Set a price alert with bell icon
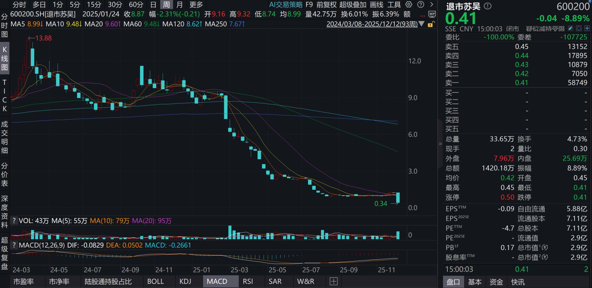Image resolution: width=592 pixels, height=288 pixels. [x=579, y=28]
